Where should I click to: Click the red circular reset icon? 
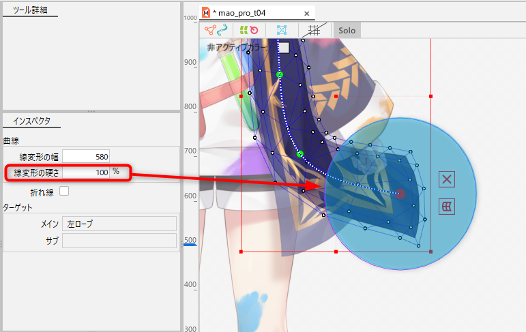coord(254,30)
